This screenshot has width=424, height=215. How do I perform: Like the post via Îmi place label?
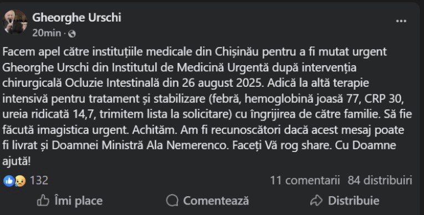point(78,201)
